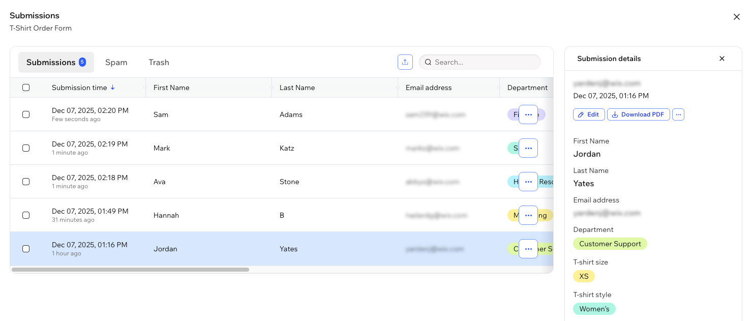Screen dimensions: 752x321
Task: Click the search magnifier icon
Action: coord(428,62)
